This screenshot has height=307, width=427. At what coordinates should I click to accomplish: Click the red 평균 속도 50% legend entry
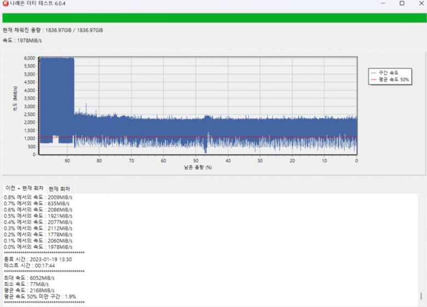pyautogui.click(x=390, y=80)
